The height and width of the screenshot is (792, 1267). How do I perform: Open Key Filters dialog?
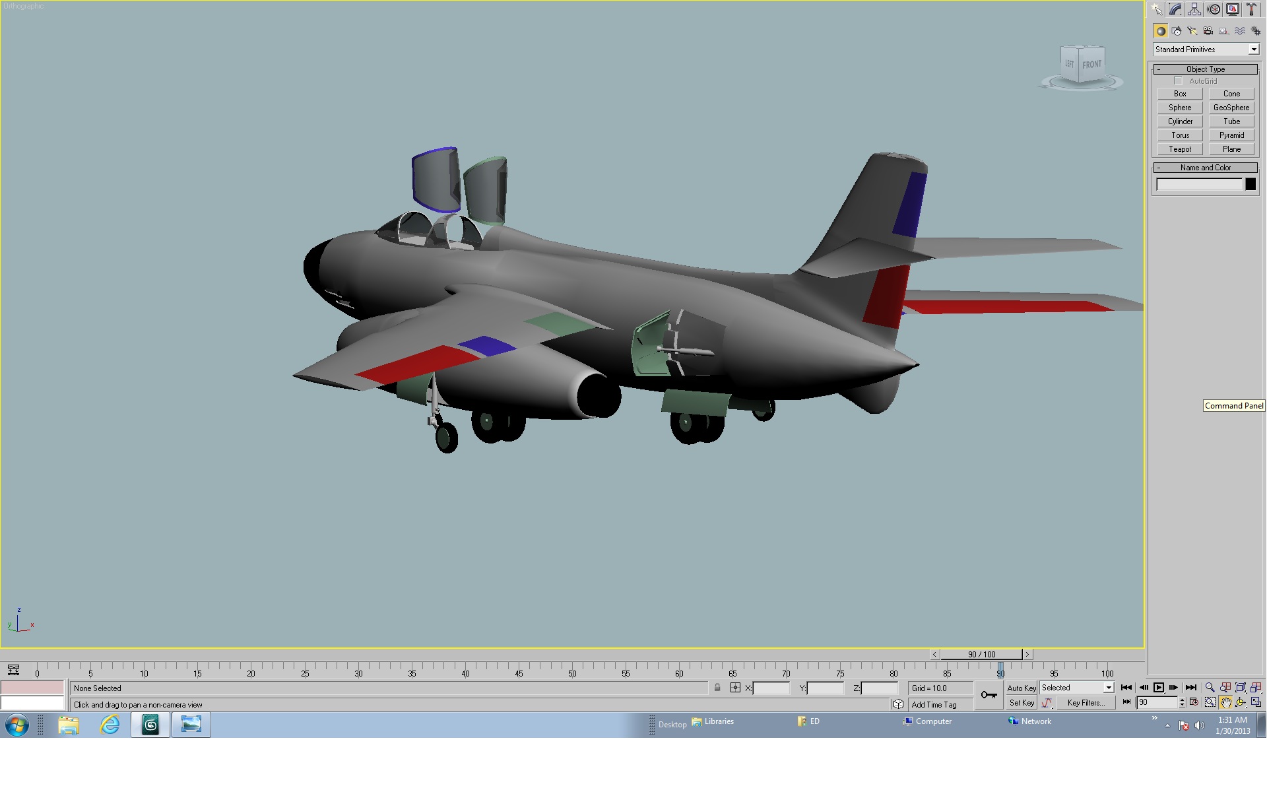[x=1086, y=703]
